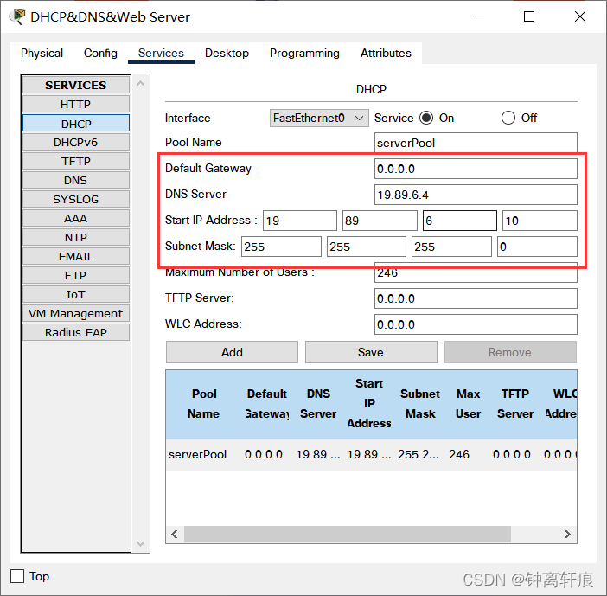607x596 pixels.
Task: Open the AAA service
Action: tap(76, 218)
